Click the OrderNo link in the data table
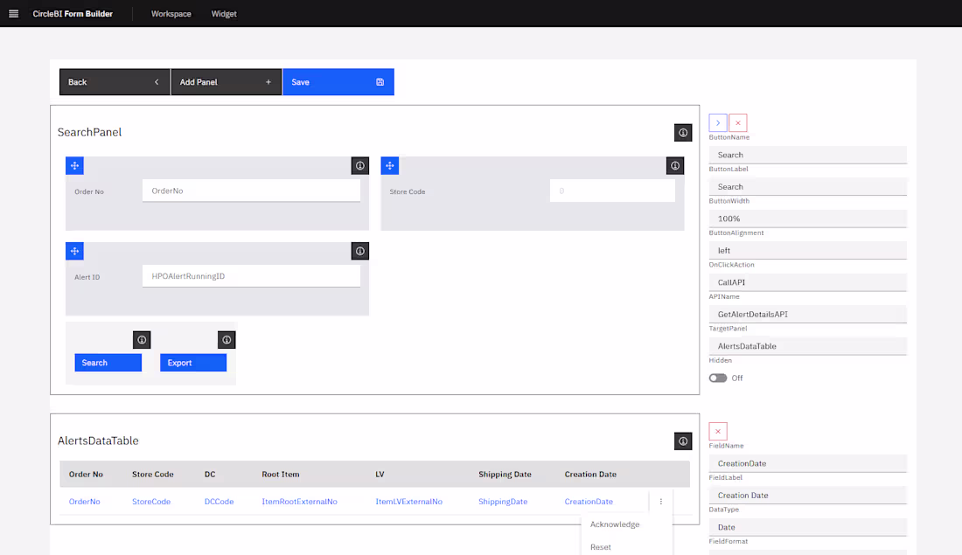This screenshot has height=555, width=962. 84,502
